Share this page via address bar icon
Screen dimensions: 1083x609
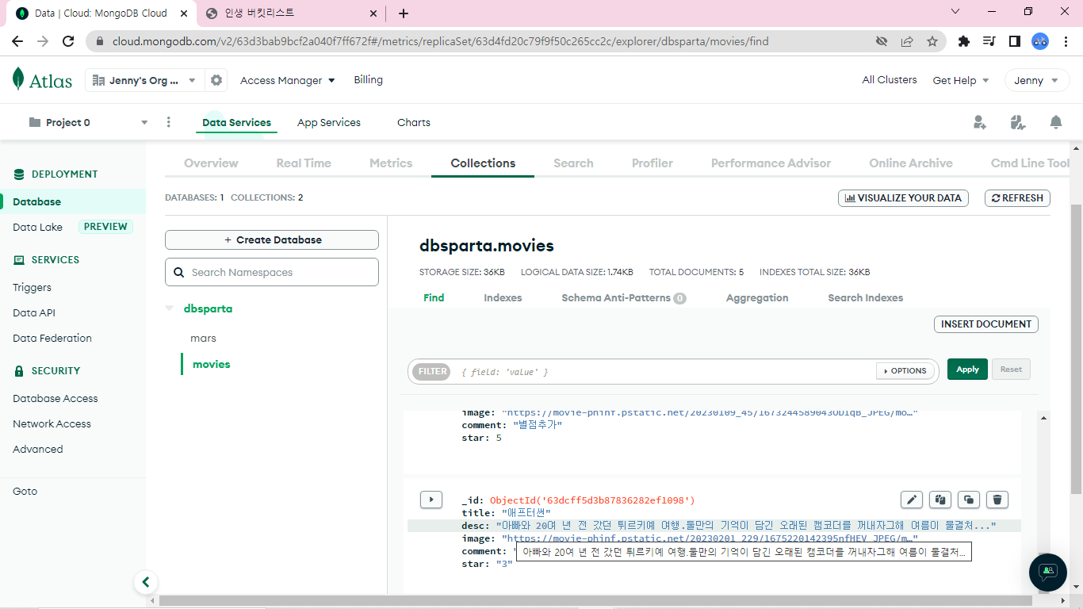(x=907, y=41)
